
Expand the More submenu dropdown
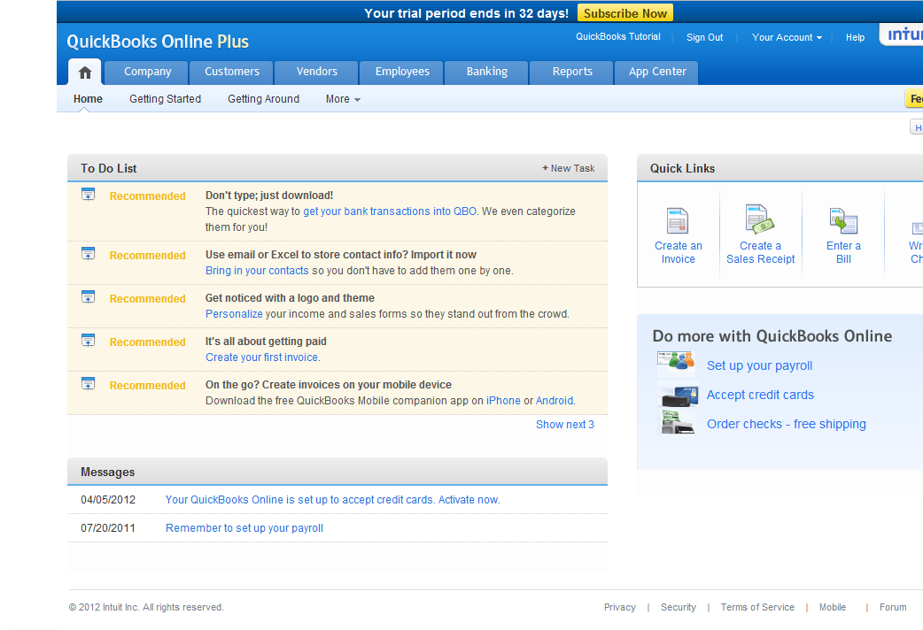[343, 99]
